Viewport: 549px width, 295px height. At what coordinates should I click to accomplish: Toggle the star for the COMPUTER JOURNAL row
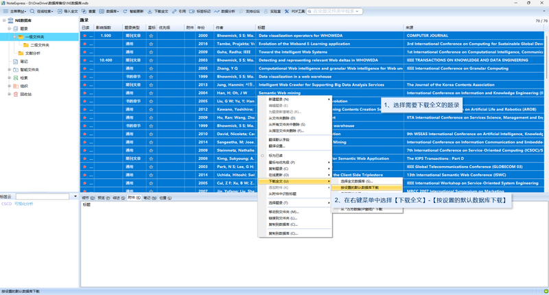151,36
